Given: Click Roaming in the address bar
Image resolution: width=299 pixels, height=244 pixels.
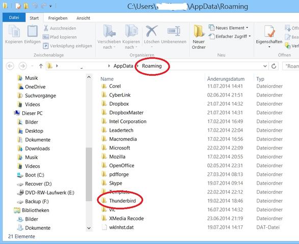Looking at the screenshot, I should (x=152, y=66).
